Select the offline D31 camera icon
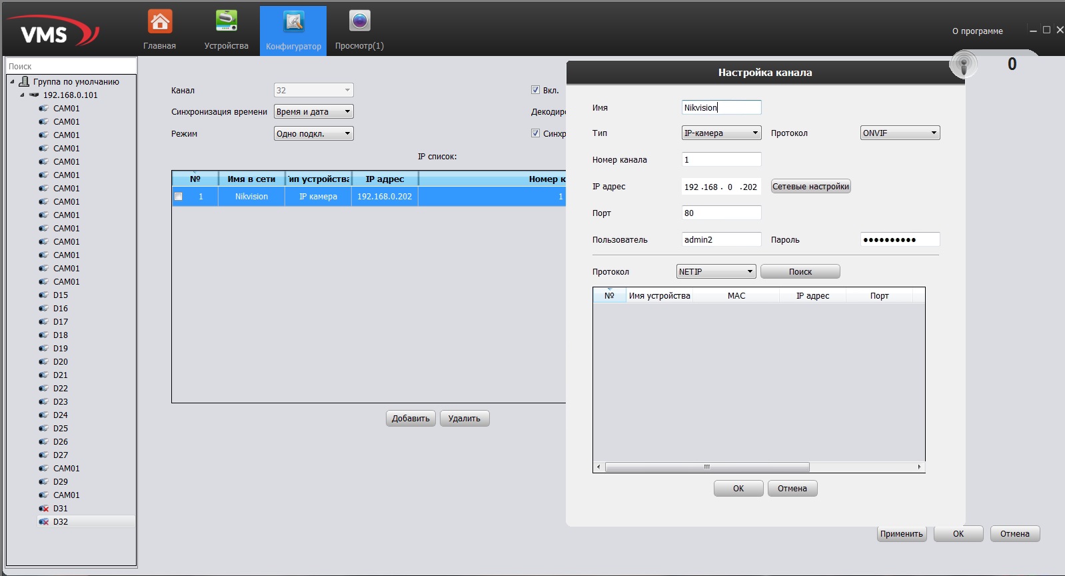 [x=44, y=509]
